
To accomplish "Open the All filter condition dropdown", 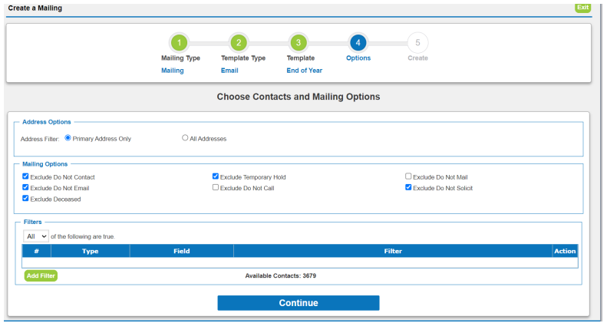I will point(36,236).
